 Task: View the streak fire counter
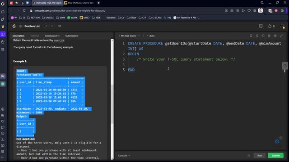pos(271,26)
